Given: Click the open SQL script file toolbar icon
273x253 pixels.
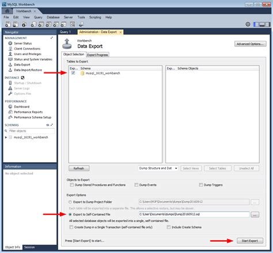Looking at the screenshot, I should click(x=16, y=25).
